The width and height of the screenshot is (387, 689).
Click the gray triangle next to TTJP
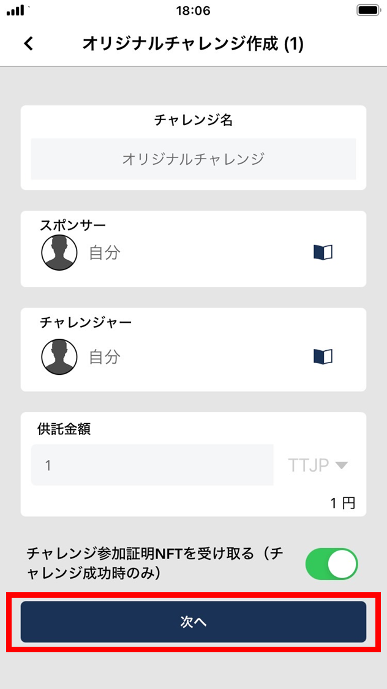341,465
